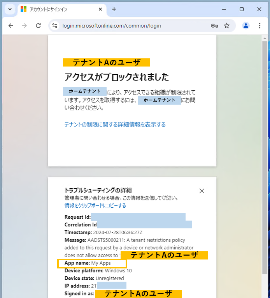The width and height of the screenshot is (270, 298).
Task: Click the vertical scrollbar thumb
Action: 265,157
